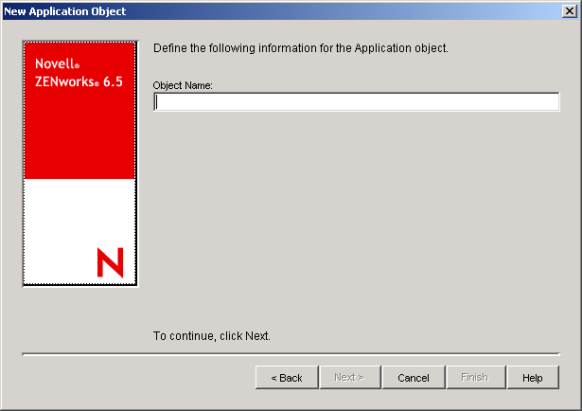Close the New Application Object dialog
Viewport: 582px width, 411px height.
(570, 11)
